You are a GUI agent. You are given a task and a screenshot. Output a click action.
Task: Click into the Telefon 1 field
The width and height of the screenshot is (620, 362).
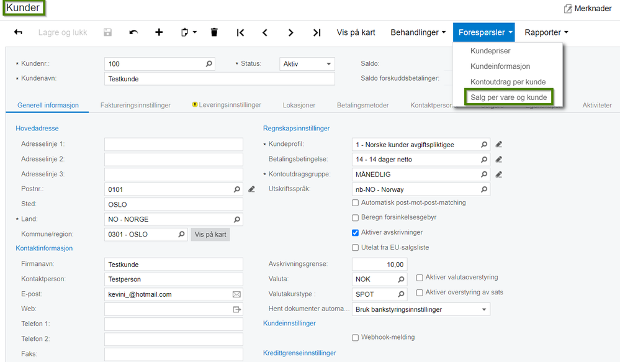(x=174, y=324)
